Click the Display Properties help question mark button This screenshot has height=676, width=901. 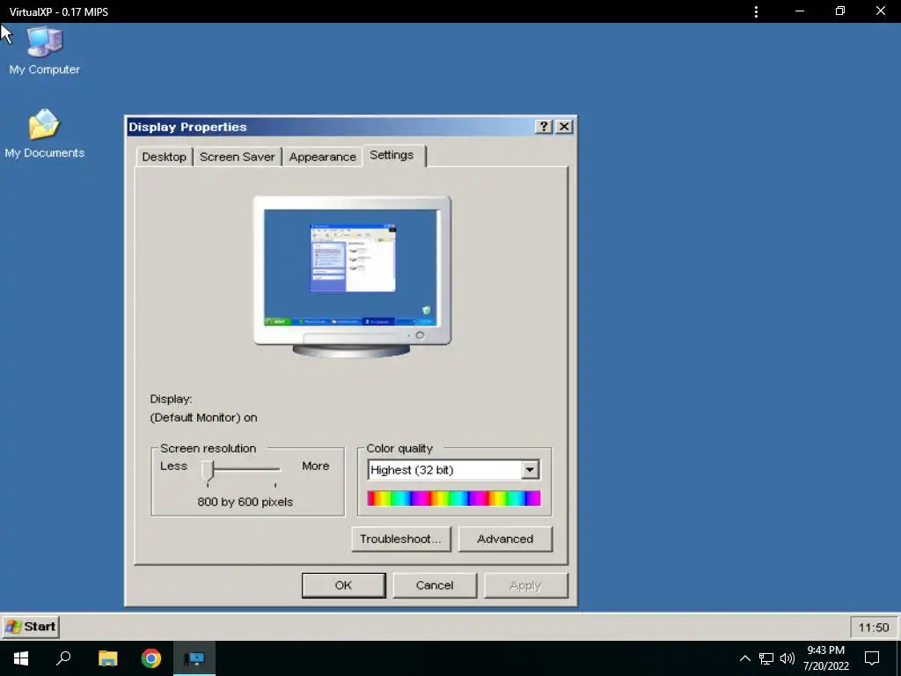coord(543,127)
